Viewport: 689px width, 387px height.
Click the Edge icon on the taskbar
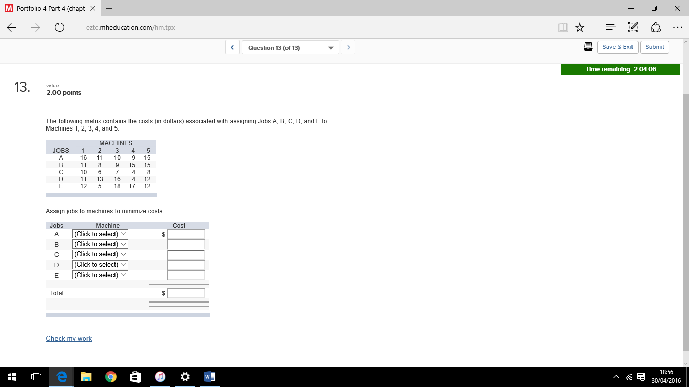(x=62, y=377)
